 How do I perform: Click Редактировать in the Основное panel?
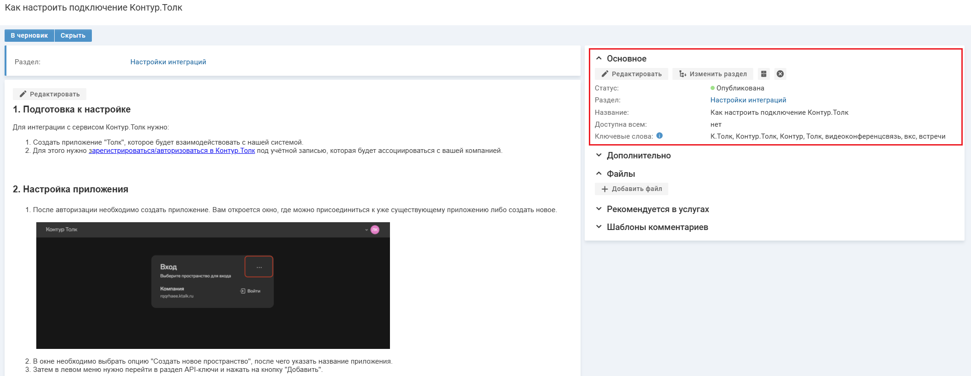tap(632, 74)
